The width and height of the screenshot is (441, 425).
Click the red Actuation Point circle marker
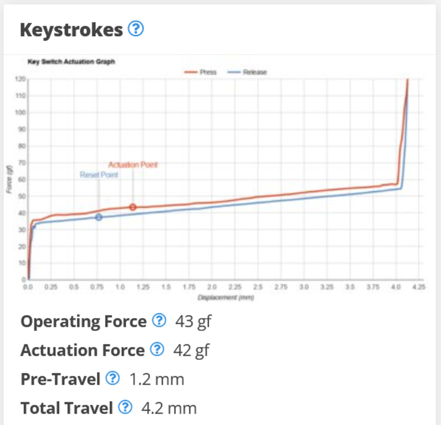(133, 207)
